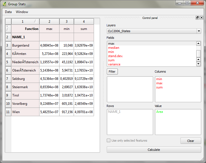Click the Clear button
Viewport: 206px width, 163px height.
tap(190, 141)
